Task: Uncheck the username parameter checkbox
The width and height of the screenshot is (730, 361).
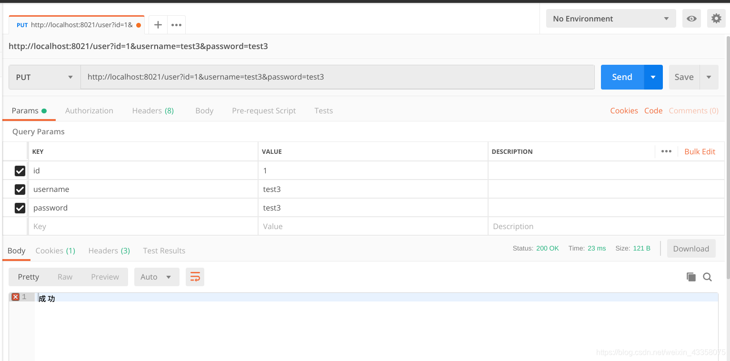Action: [x=20, y=189]
